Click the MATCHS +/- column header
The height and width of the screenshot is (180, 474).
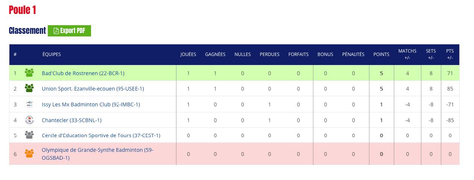pos(407,54)
